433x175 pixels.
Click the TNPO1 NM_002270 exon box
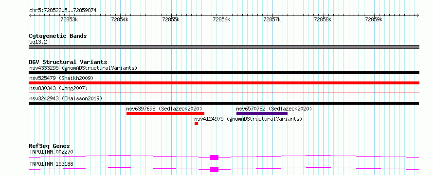click(214, 158)
